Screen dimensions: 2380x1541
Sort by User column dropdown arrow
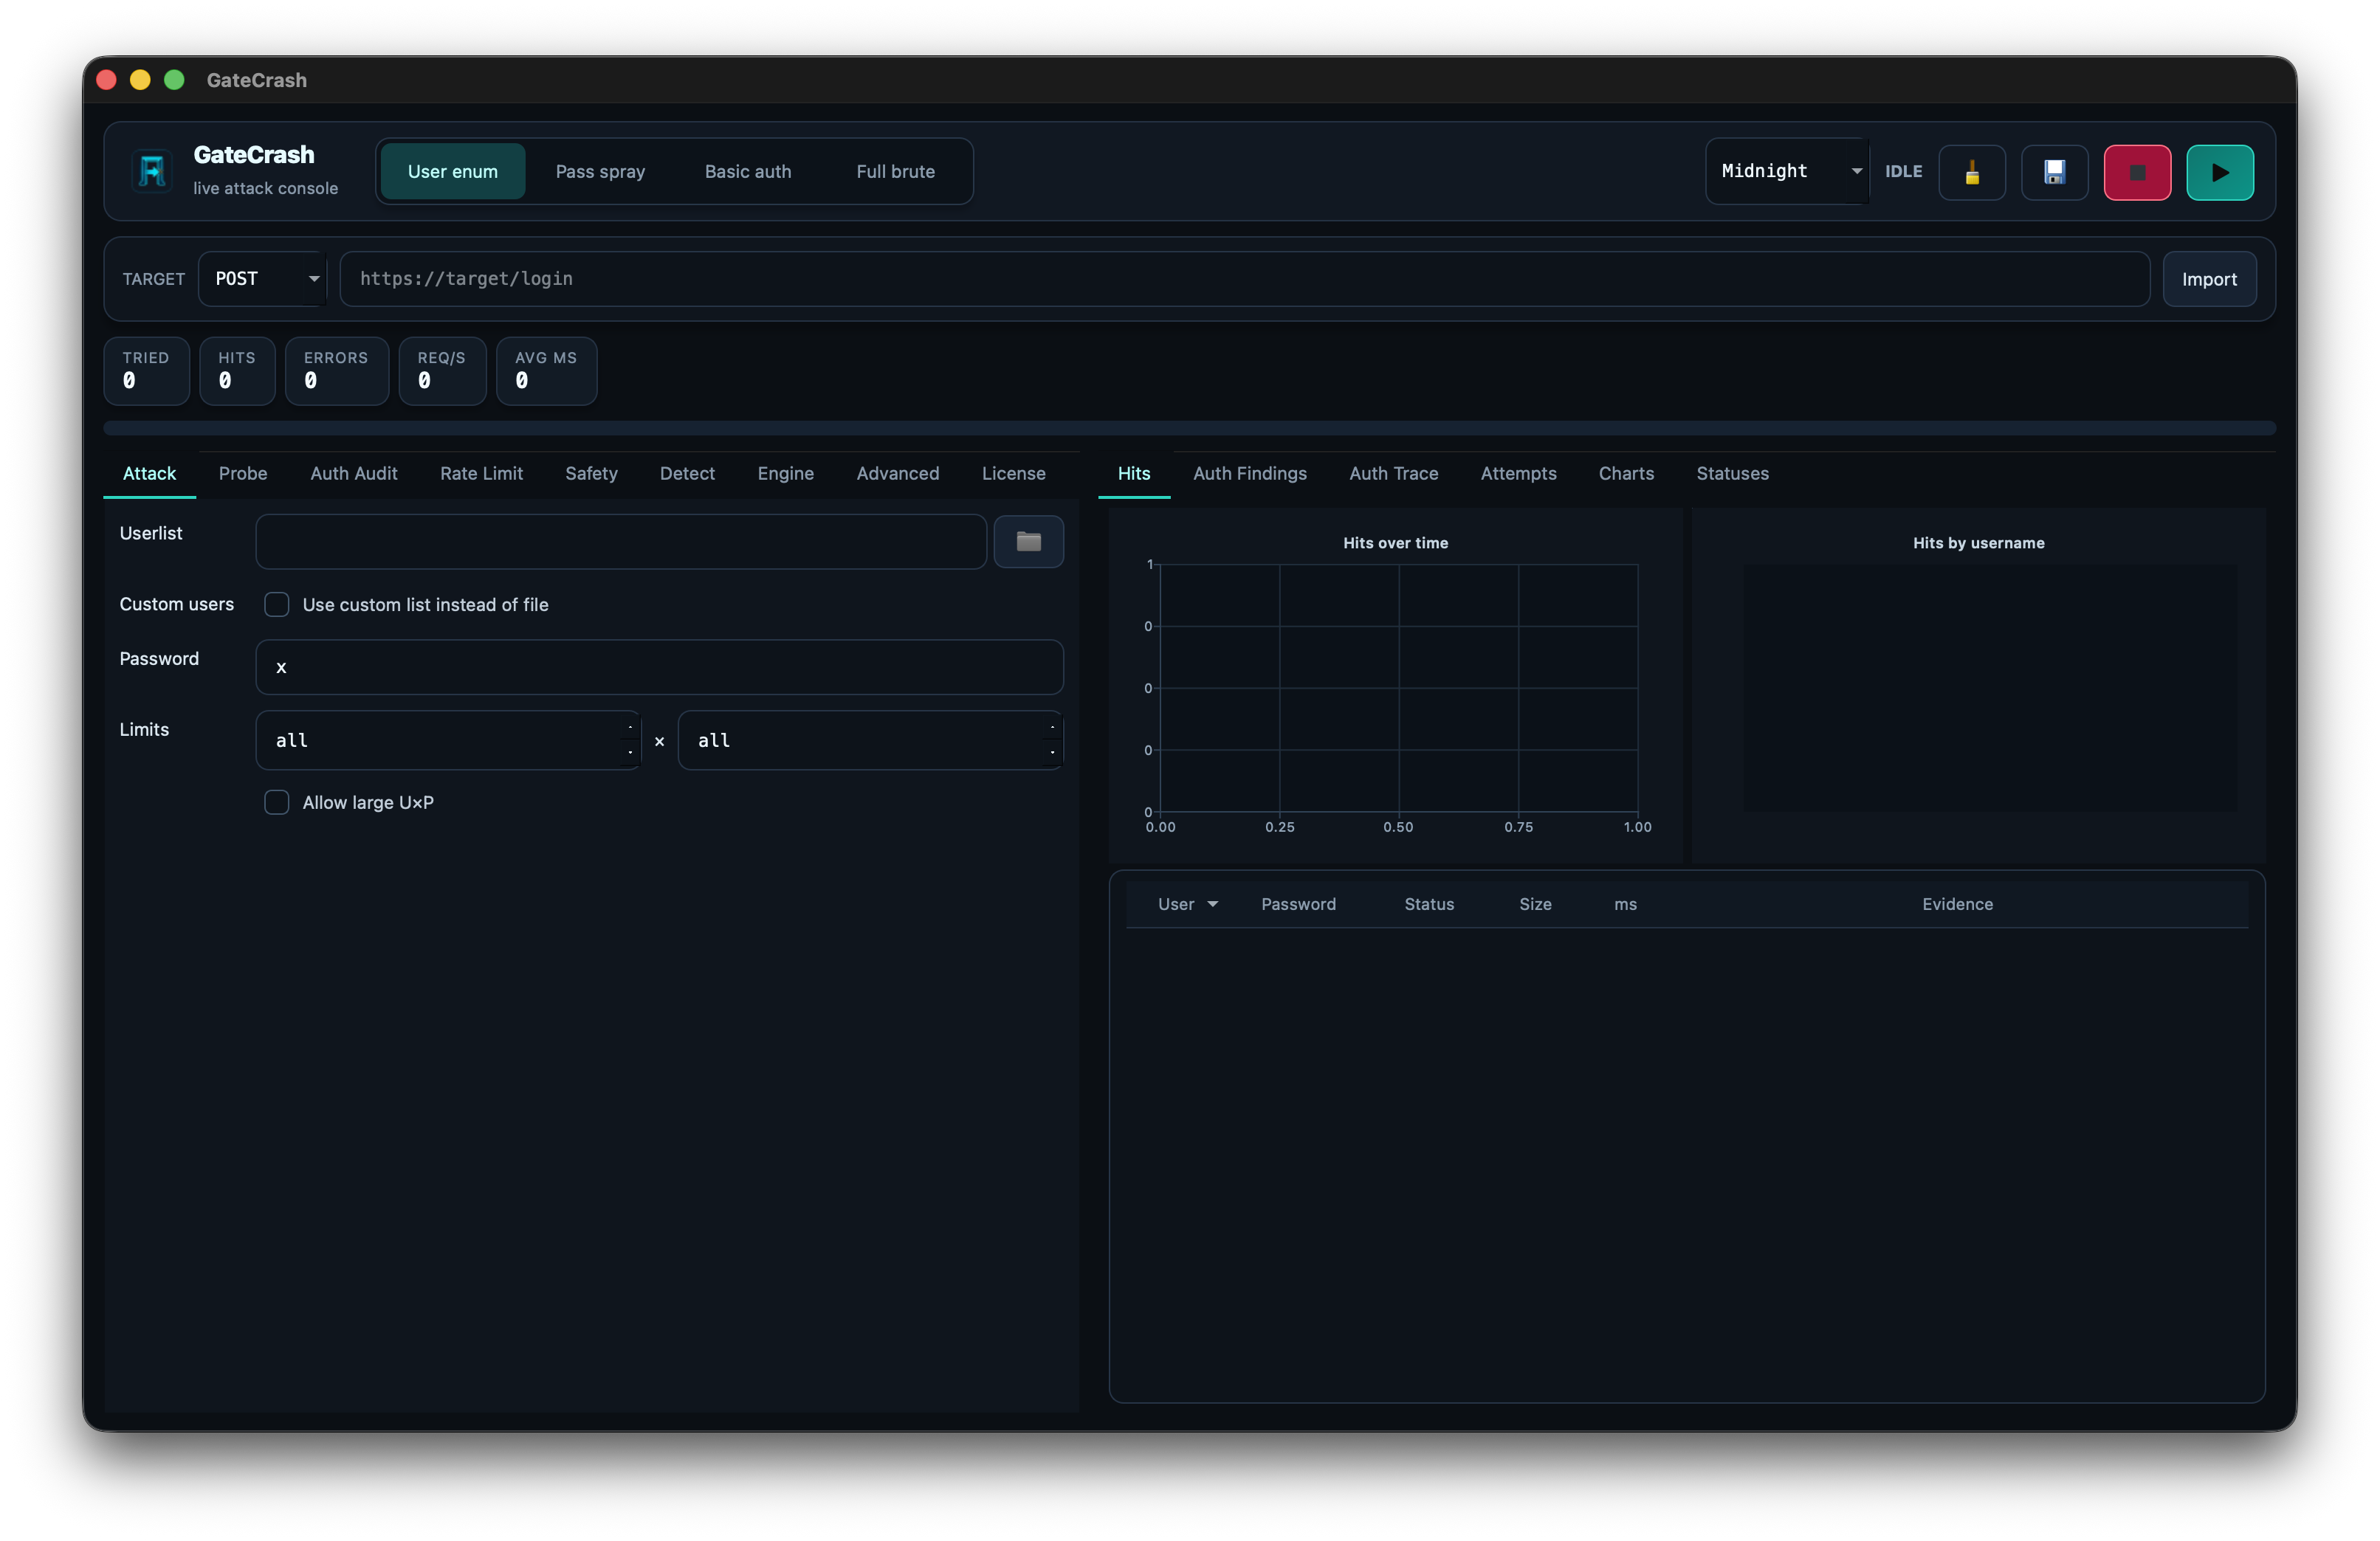point(1212,904)
